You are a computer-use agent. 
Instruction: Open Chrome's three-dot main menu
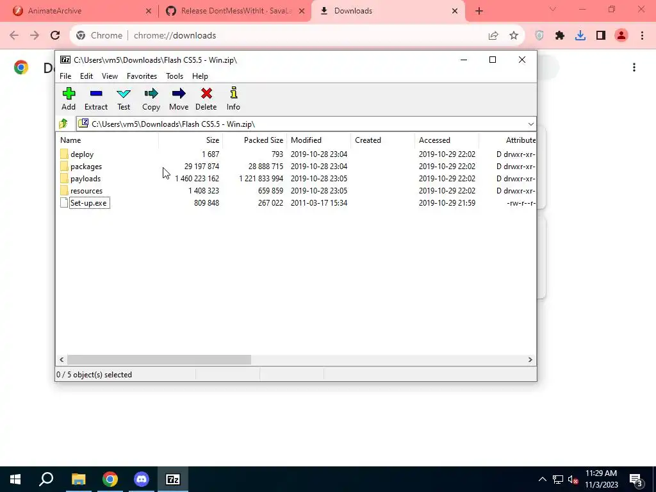[642, 36]
